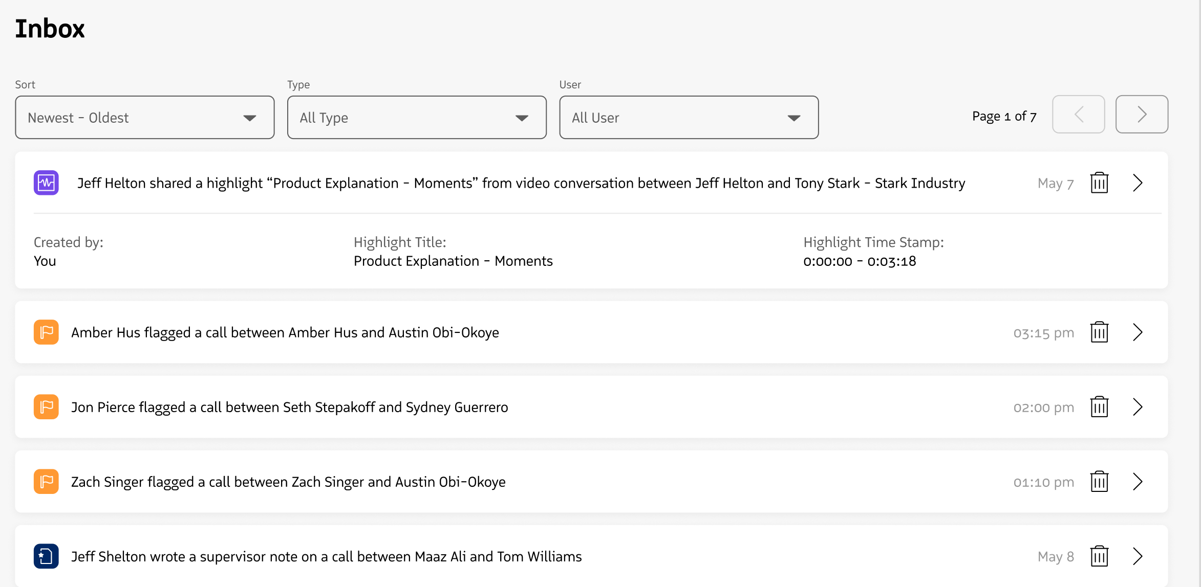The image size is (1201, 587).
Task: Delete Jeff Shelton supervisor note notification
Action: point(1099,556)
